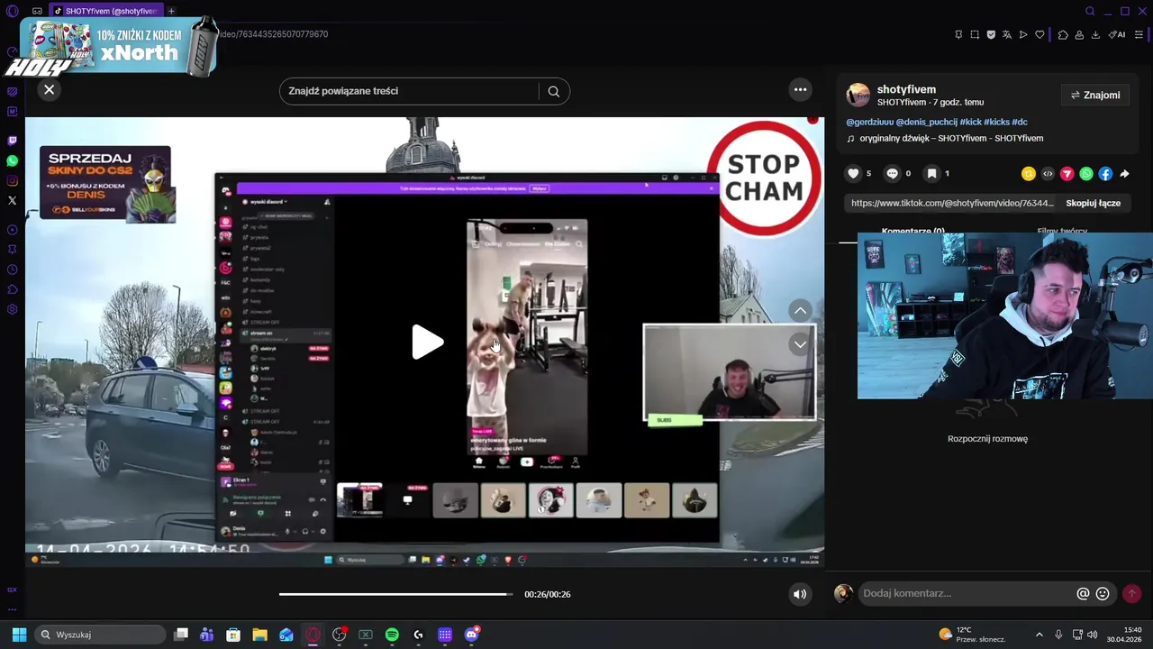Repost the video using yellow repost icon
This screenshot has height=649, width=1153.
pyautogui.click(x=1028, y=173)
